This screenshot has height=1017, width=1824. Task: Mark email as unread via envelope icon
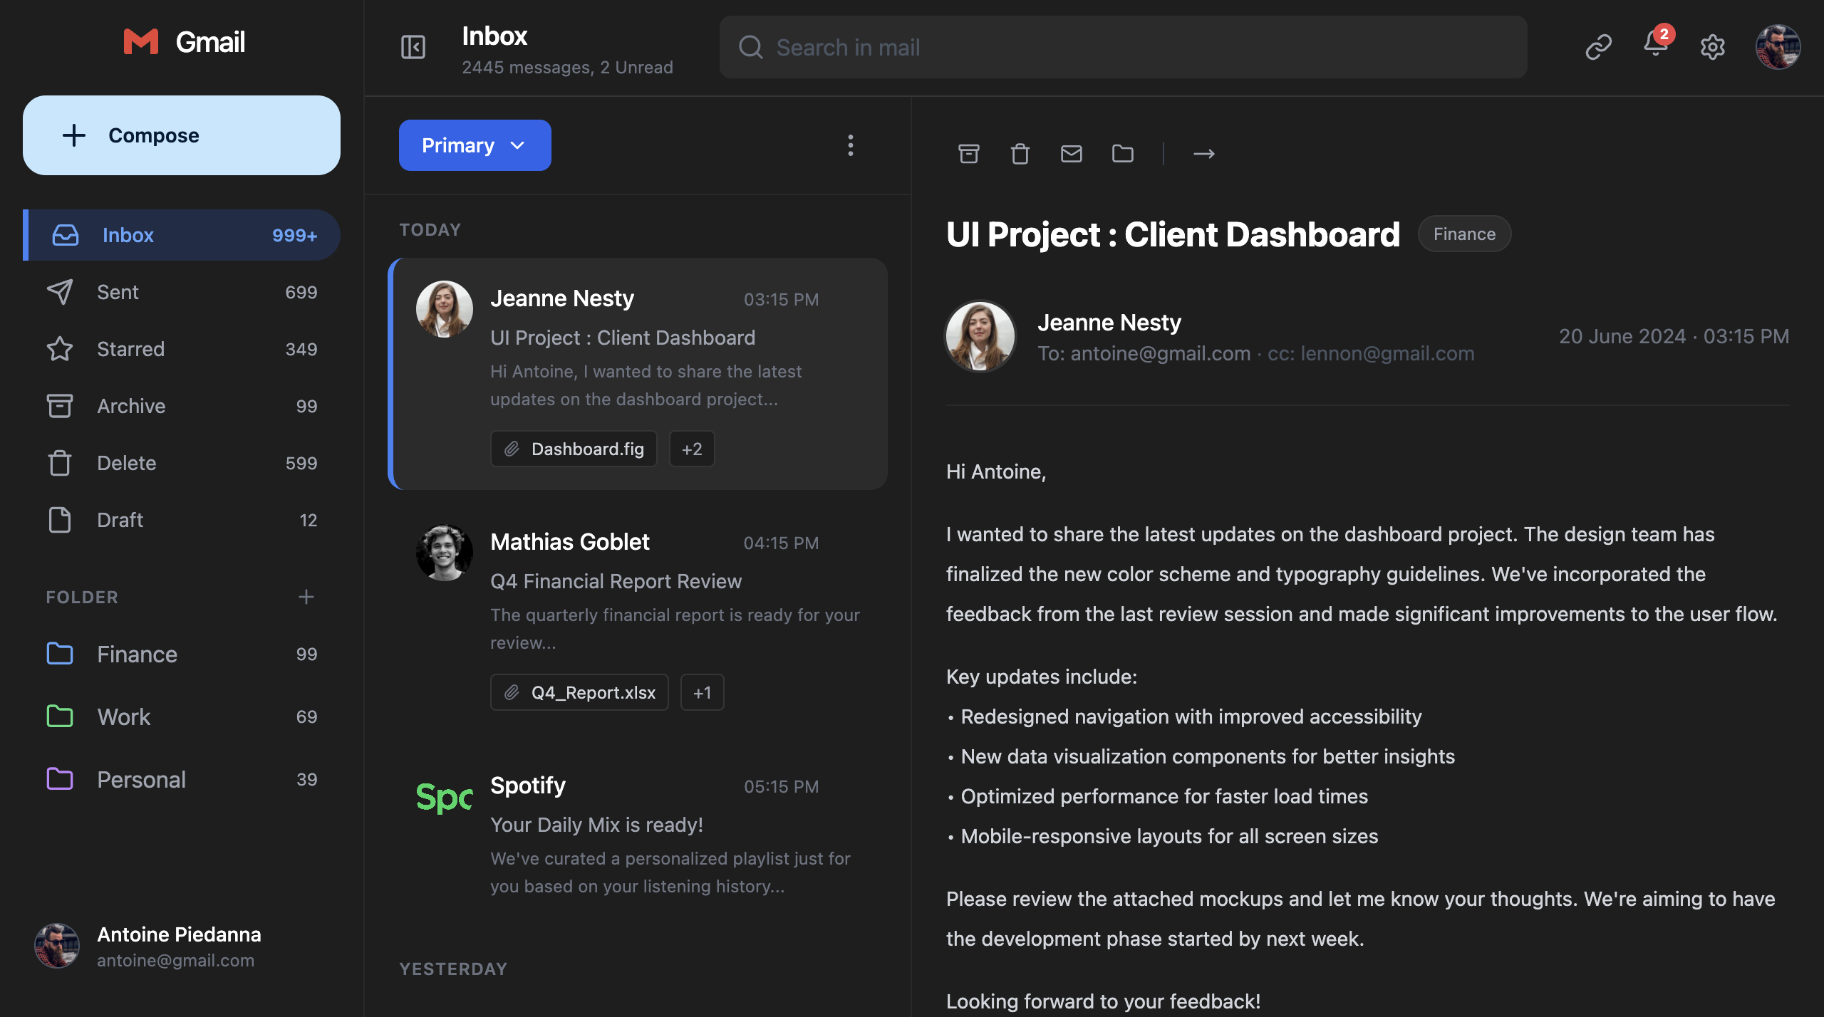click(x=1071, y=153)
